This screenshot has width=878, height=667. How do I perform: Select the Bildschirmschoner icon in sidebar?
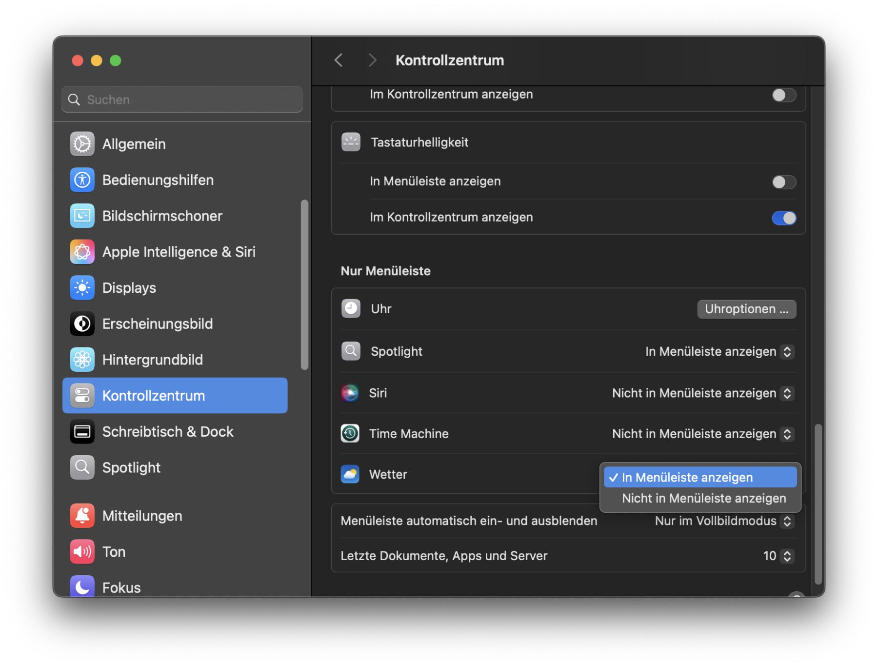coord(82,216)
